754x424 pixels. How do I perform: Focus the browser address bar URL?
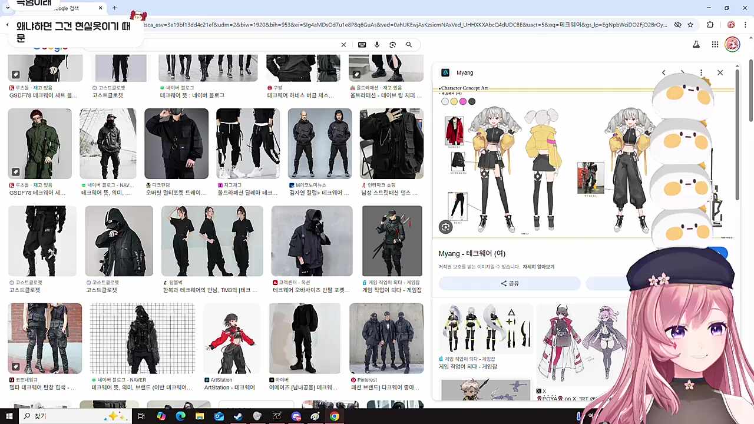point(406,25)
